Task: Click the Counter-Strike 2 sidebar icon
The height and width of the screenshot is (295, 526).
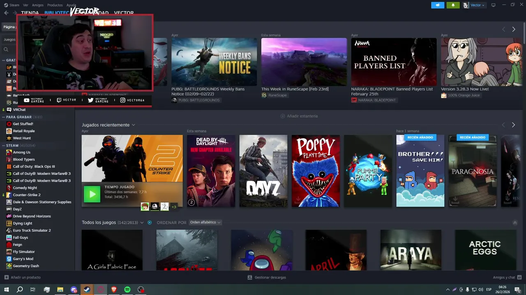Action: pyautogui.click(x=9, y=195)
